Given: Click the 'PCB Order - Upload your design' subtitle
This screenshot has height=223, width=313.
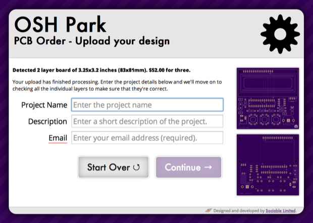Looking at the screenshot, I should [92, 41].
